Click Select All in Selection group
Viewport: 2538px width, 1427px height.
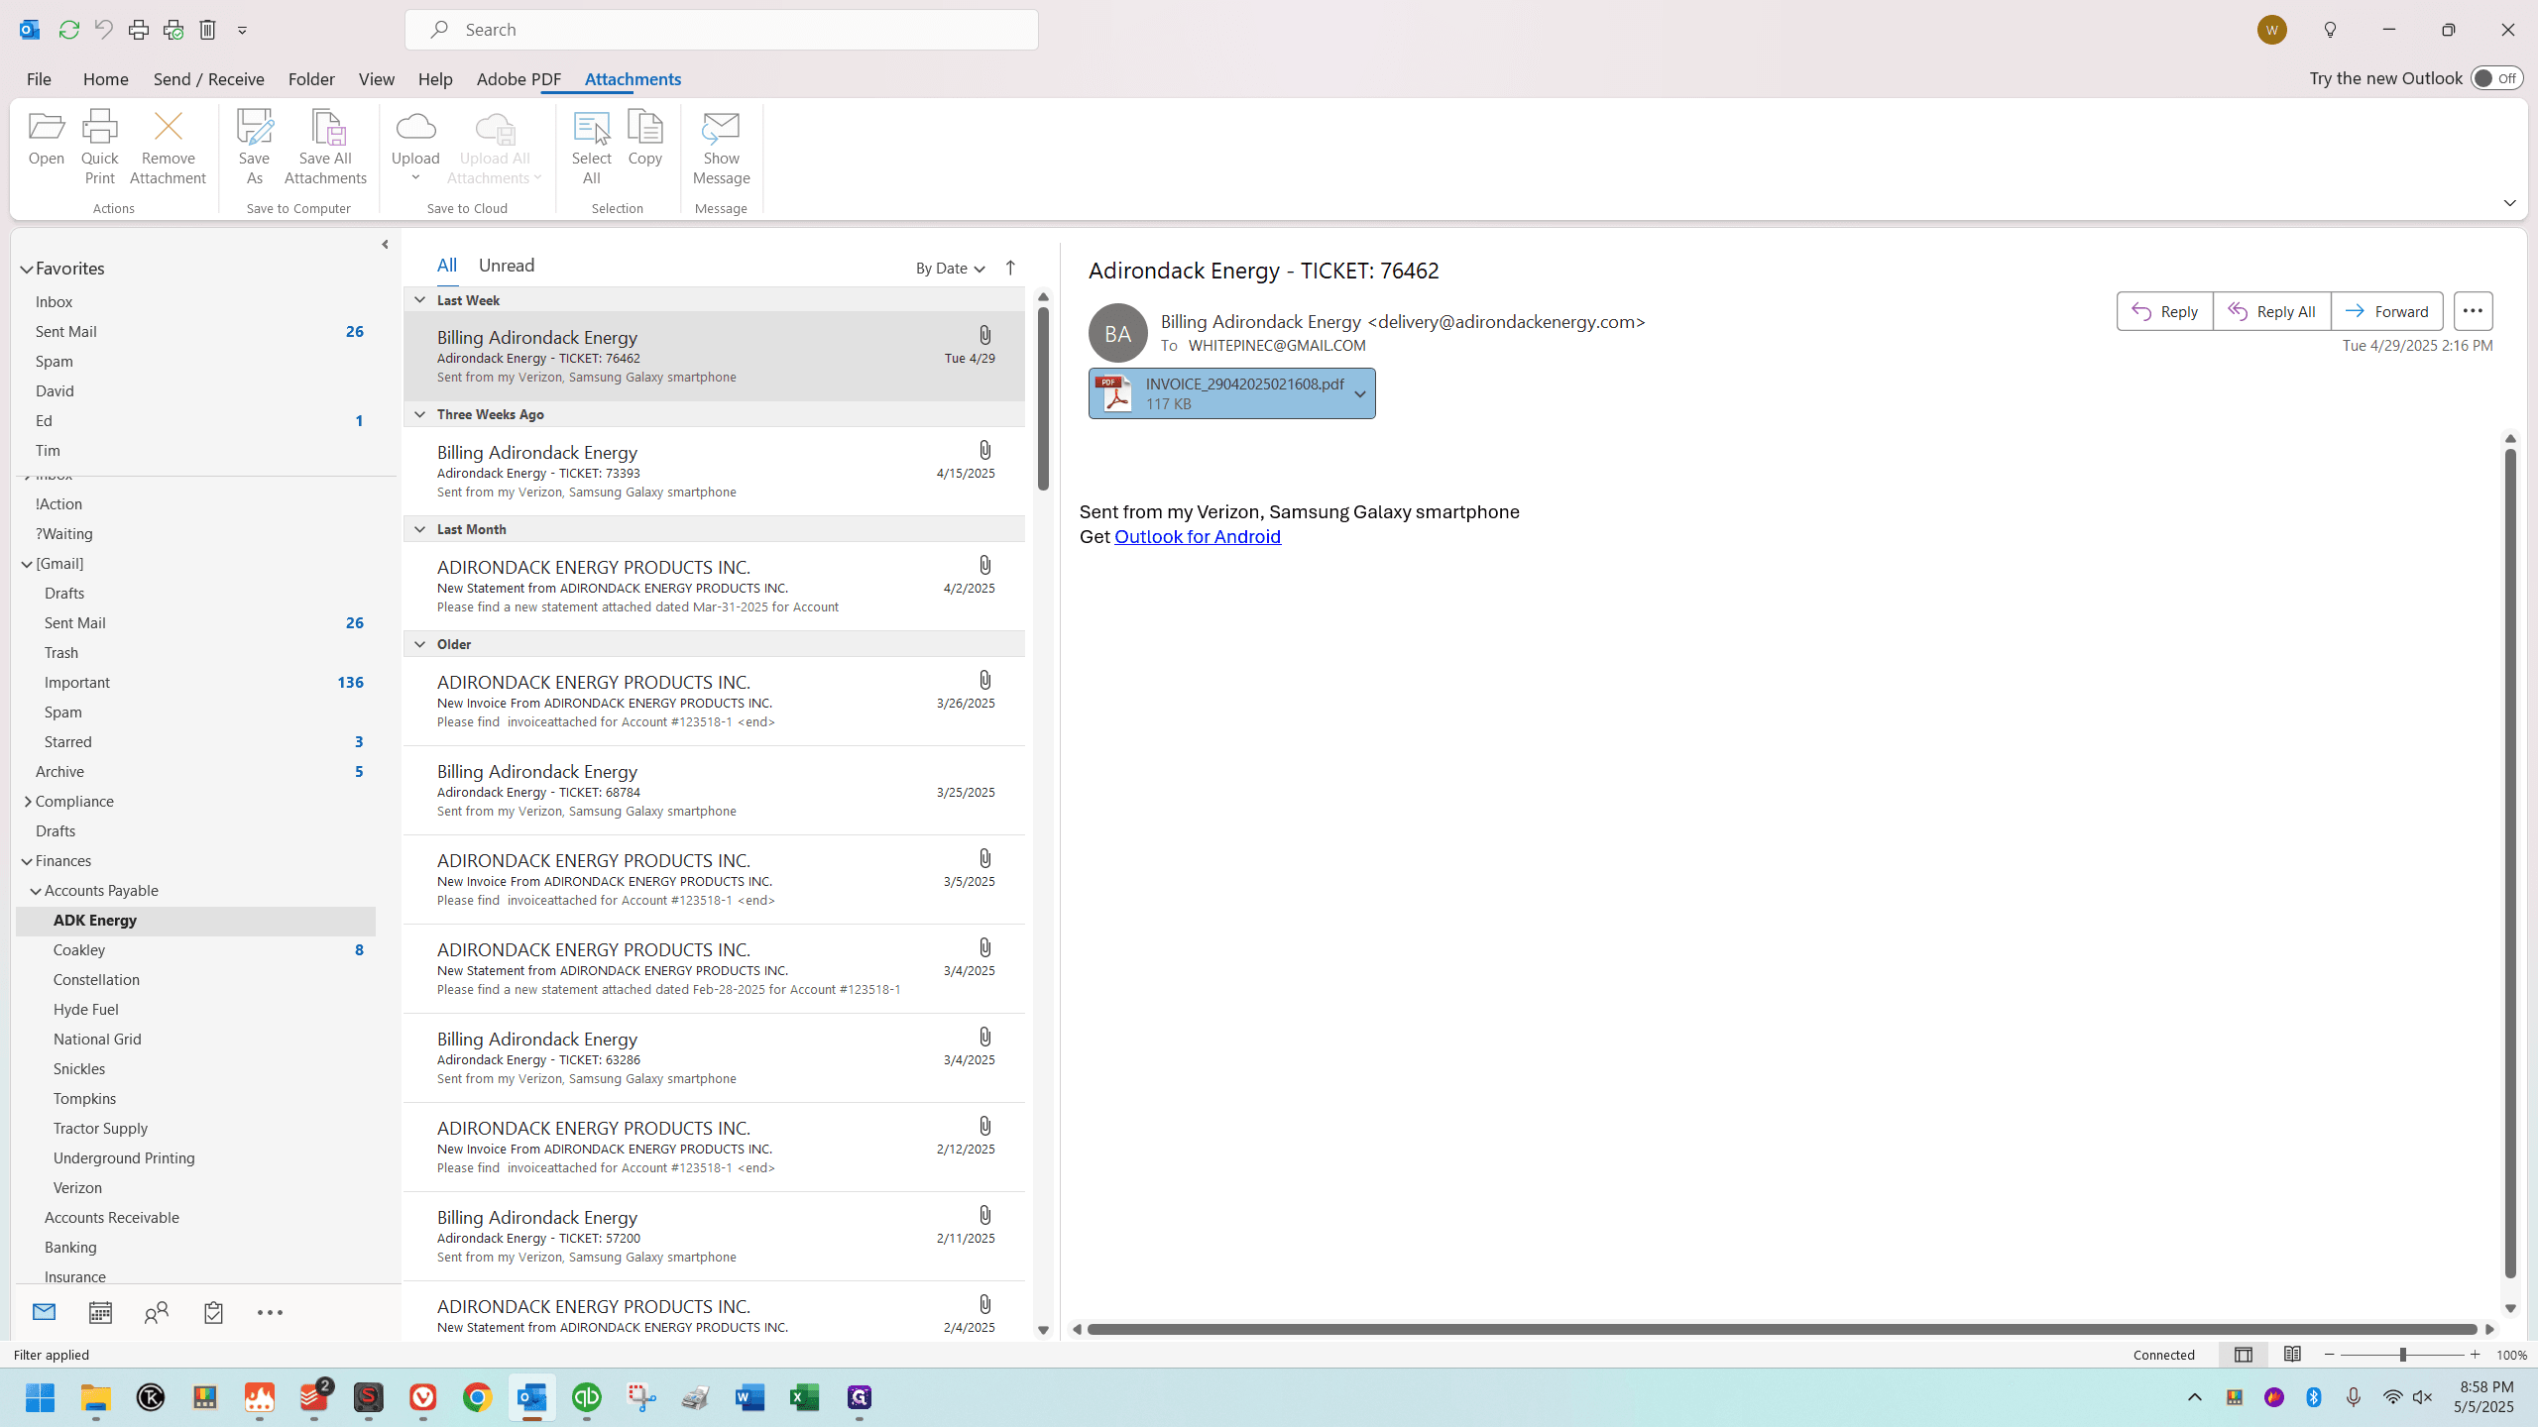(591, 147)
